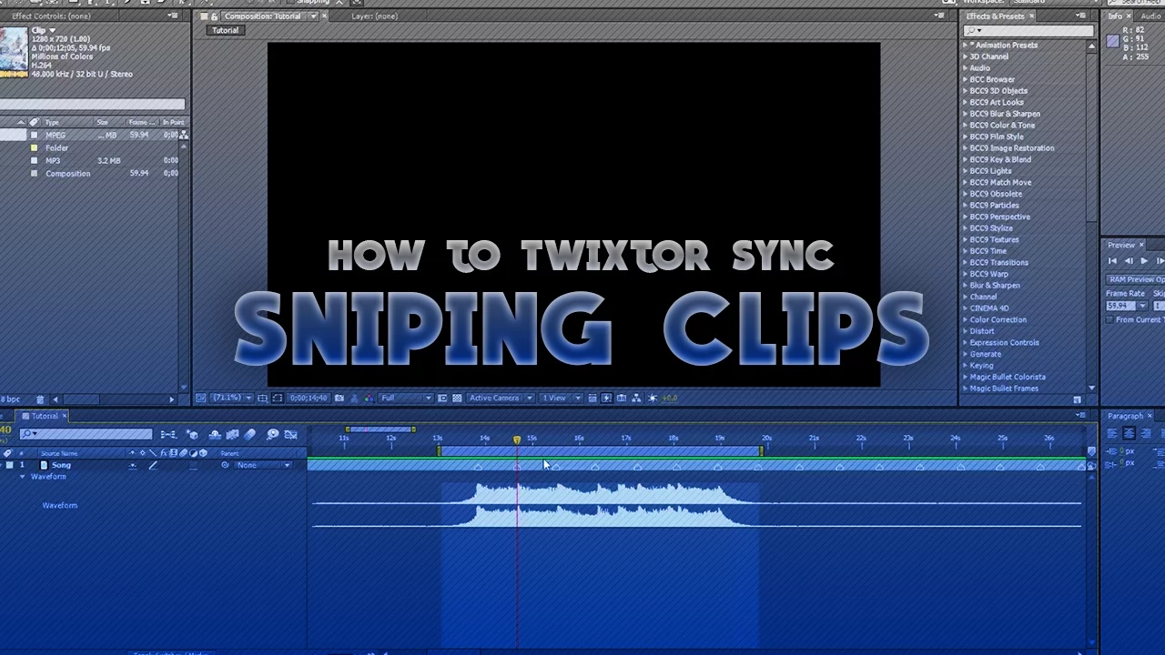Click the current time 0;00;14;40 display

point(307,398)
